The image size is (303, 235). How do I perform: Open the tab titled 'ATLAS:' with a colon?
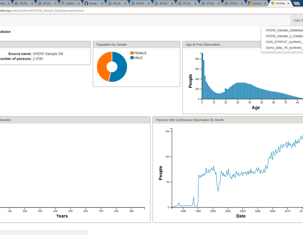pyautogui.click(x=234, y=3)
